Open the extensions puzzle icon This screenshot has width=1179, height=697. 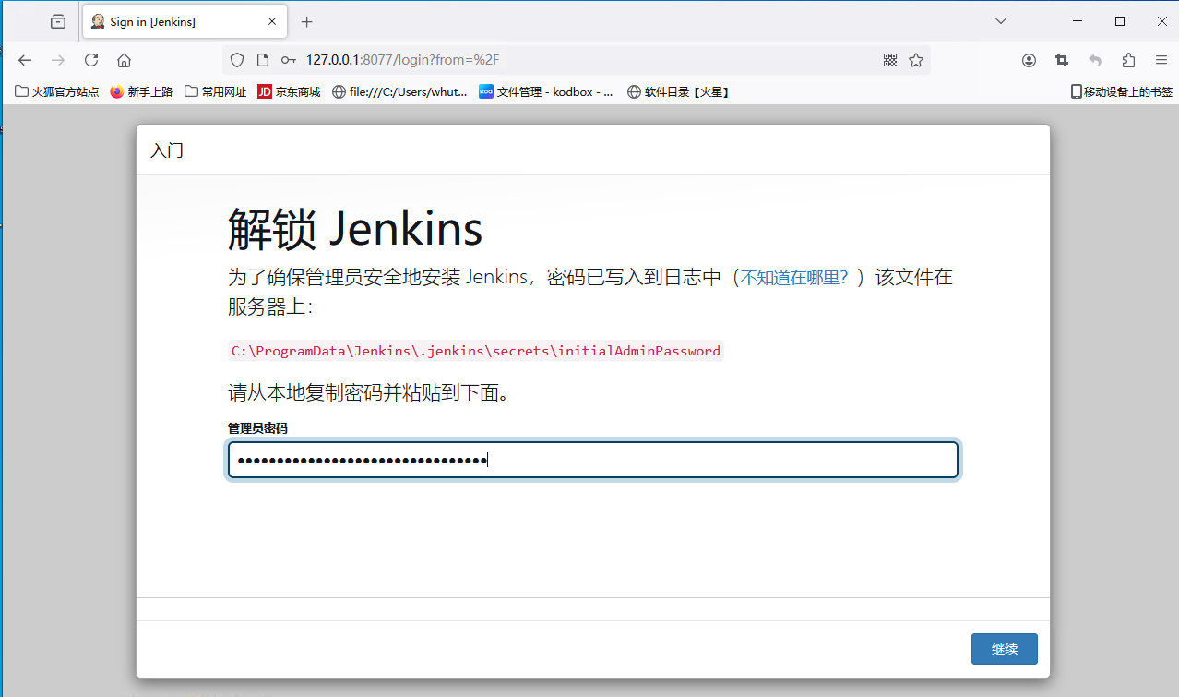[x=1128, y=60]
